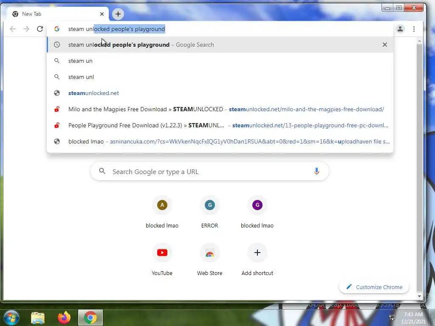Open a new tab with plus button
The height and width of the screenshot is (326, 435).
pyautogui.click(x=118, y=14)
